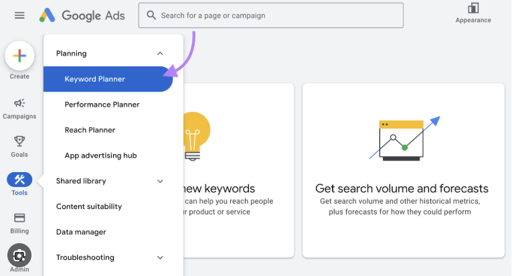The width and height of the screenshot is (512, 276).
Task: Open Reach Planner
Action: point(90,130)
